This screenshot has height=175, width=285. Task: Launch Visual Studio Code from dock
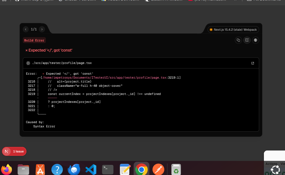(x=91, y=170)
